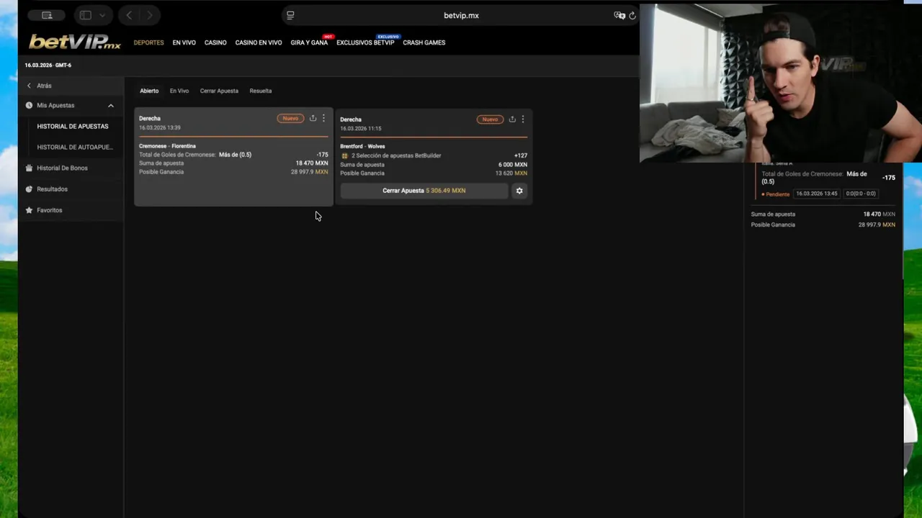Click Cerrar Apuesta 5 306.49 MXN button
Image resolution: width=922 pixels, height=518 pixels.
(x=424, y=191)
